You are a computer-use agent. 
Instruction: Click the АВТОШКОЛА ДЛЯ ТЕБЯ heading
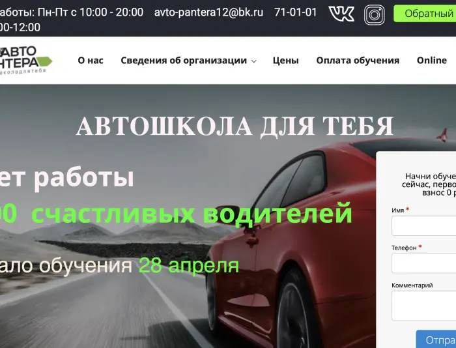235,126
